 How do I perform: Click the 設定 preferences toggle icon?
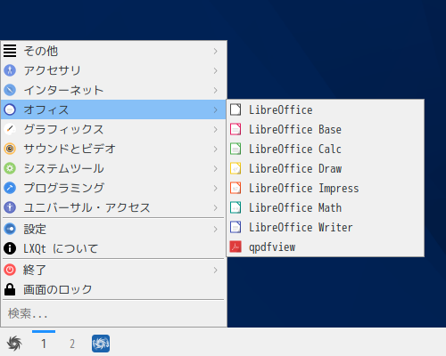(10, 229)
